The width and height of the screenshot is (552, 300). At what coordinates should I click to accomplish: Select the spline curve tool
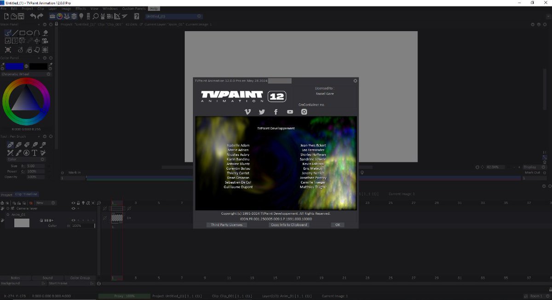pos(37,33)
